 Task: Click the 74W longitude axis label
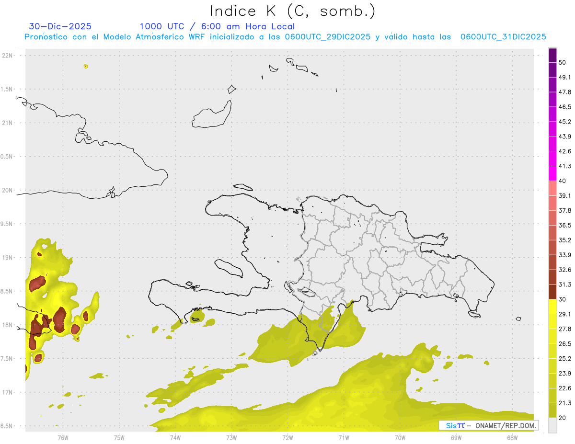(x=175, y=438)
